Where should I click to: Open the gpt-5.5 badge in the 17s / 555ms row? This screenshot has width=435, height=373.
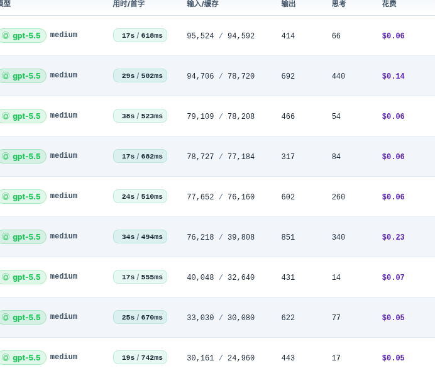(x=23, y=277)
